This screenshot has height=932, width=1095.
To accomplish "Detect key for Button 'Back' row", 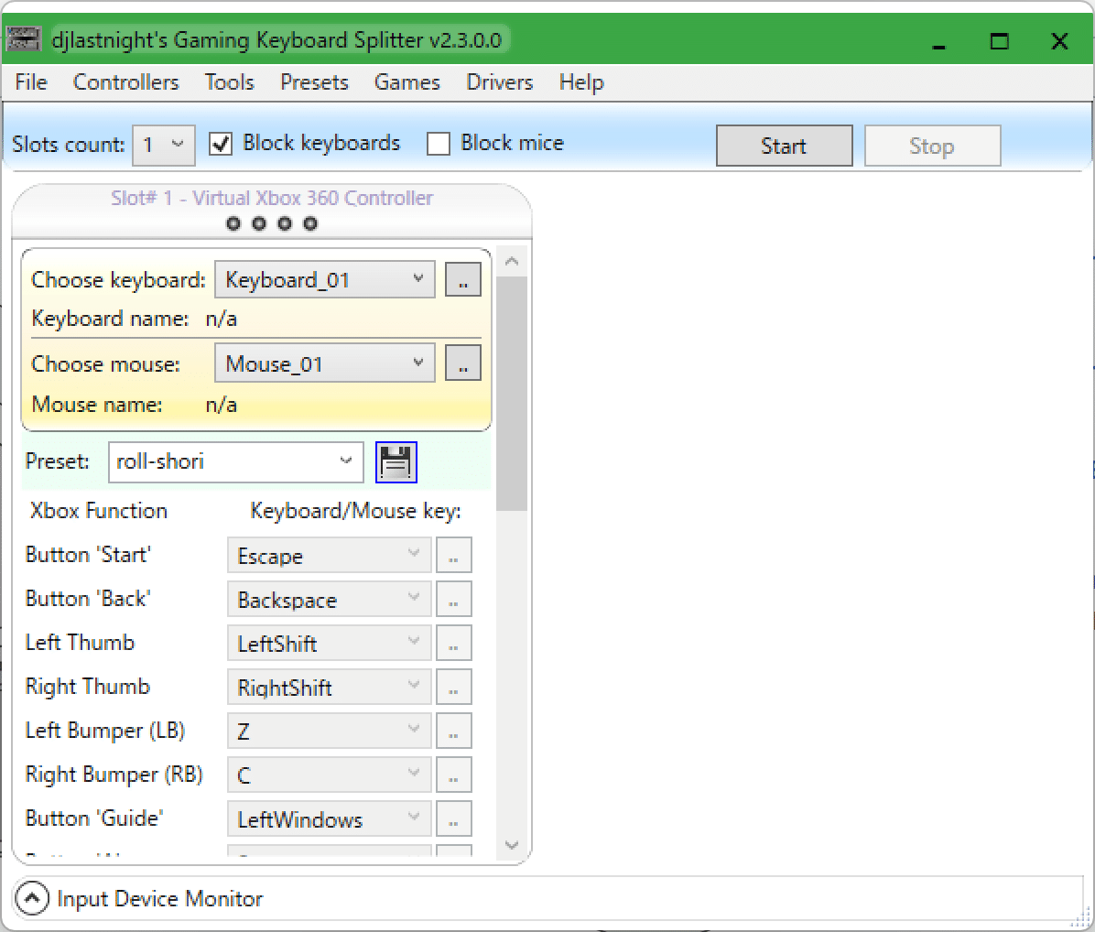I will pos(454,600).
